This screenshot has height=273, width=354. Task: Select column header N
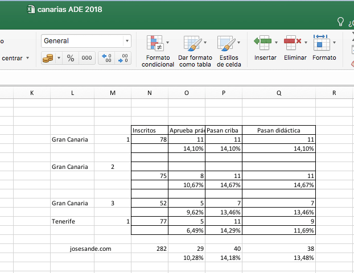point(149,92)
